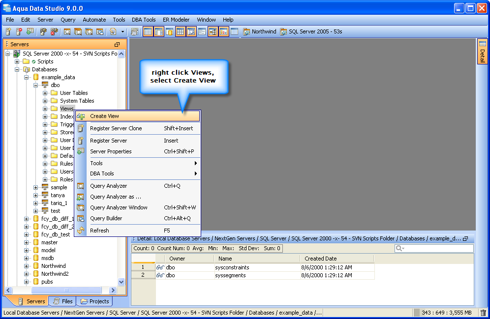Click the search field in the Detail panel
490x319 pixels.
434,248
